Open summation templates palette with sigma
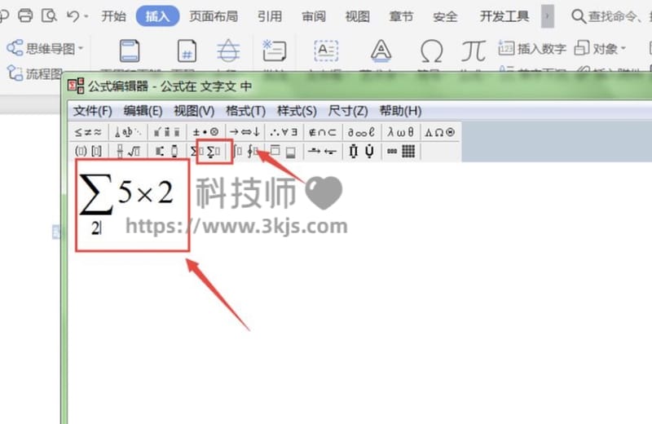 click(205, 152)
